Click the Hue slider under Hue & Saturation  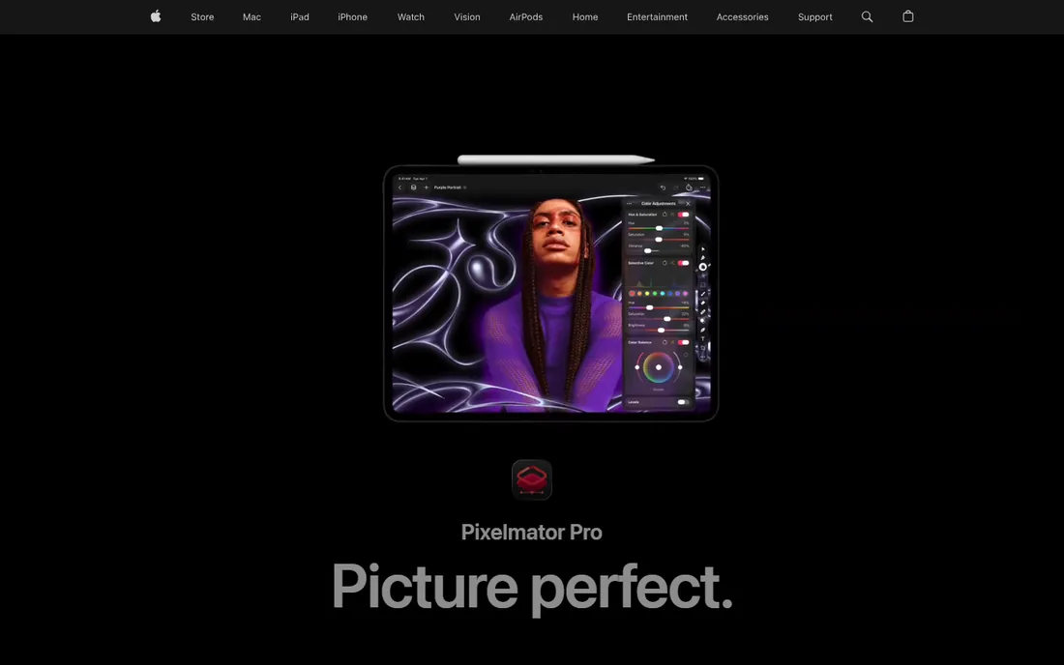coord(659,228)
